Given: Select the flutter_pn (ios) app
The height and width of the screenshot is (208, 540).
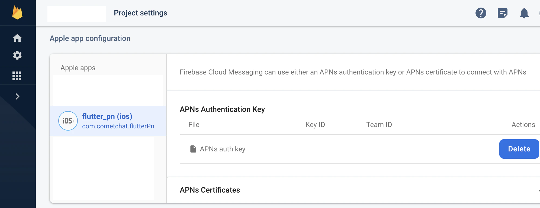Looking at the screenshot, I should [107, 116].
